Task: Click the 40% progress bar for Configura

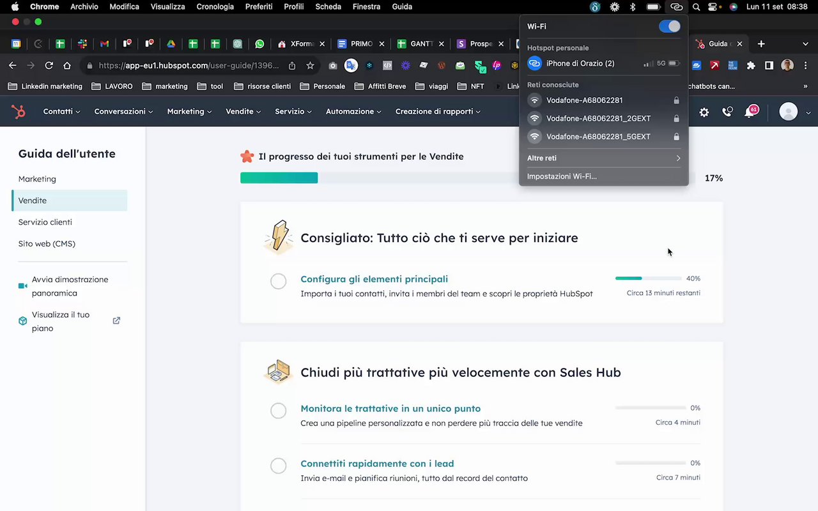Action: (648, 278)
